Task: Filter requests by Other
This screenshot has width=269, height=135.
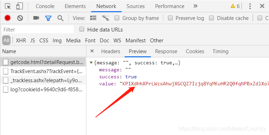Action: 157,41
